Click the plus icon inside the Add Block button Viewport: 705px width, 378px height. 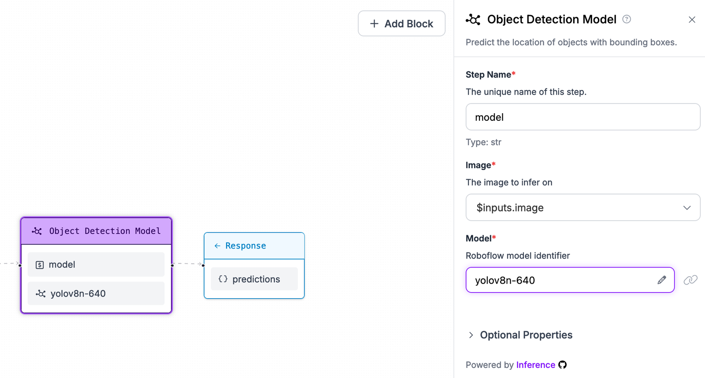click(x=374, y=23)
